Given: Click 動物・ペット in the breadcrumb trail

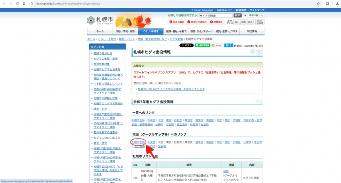Looking at the screenshot, I should pos(127,39).
